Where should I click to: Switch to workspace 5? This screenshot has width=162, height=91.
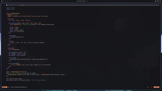(x=11, y=1)
